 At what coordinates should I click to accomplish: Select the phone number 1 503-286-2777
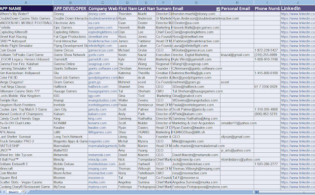[x=267, y=164]
